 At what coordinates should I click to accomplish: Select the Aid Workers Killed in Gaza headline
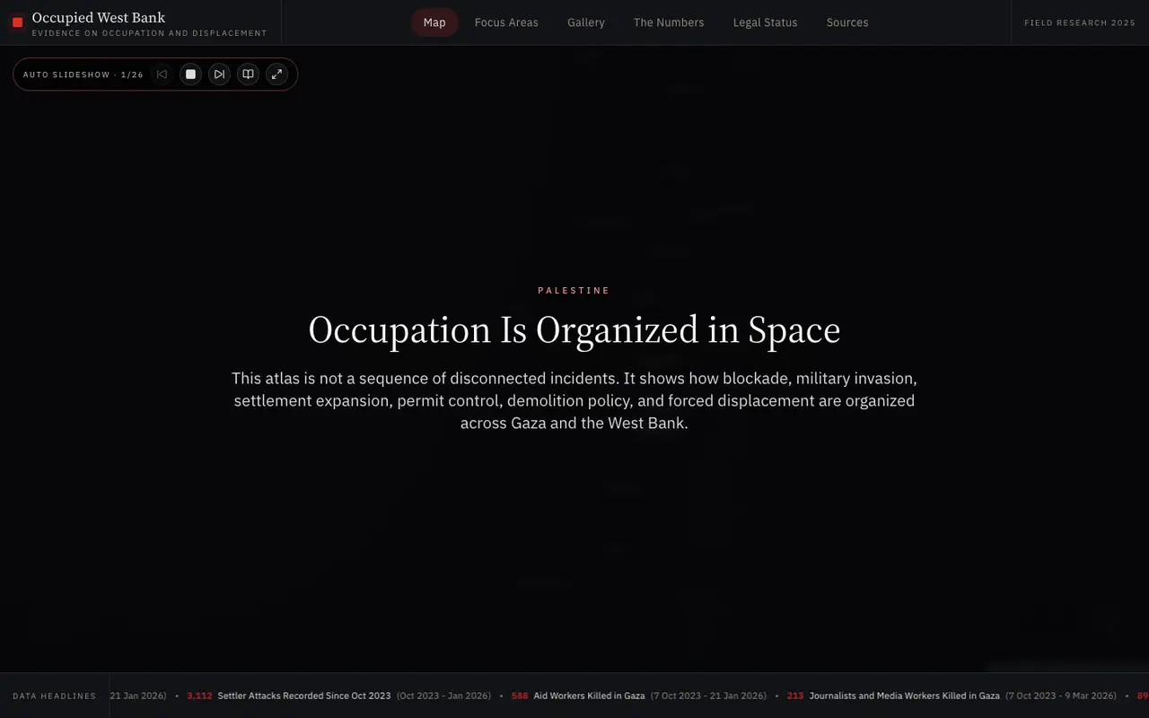(x=589, y=696)
